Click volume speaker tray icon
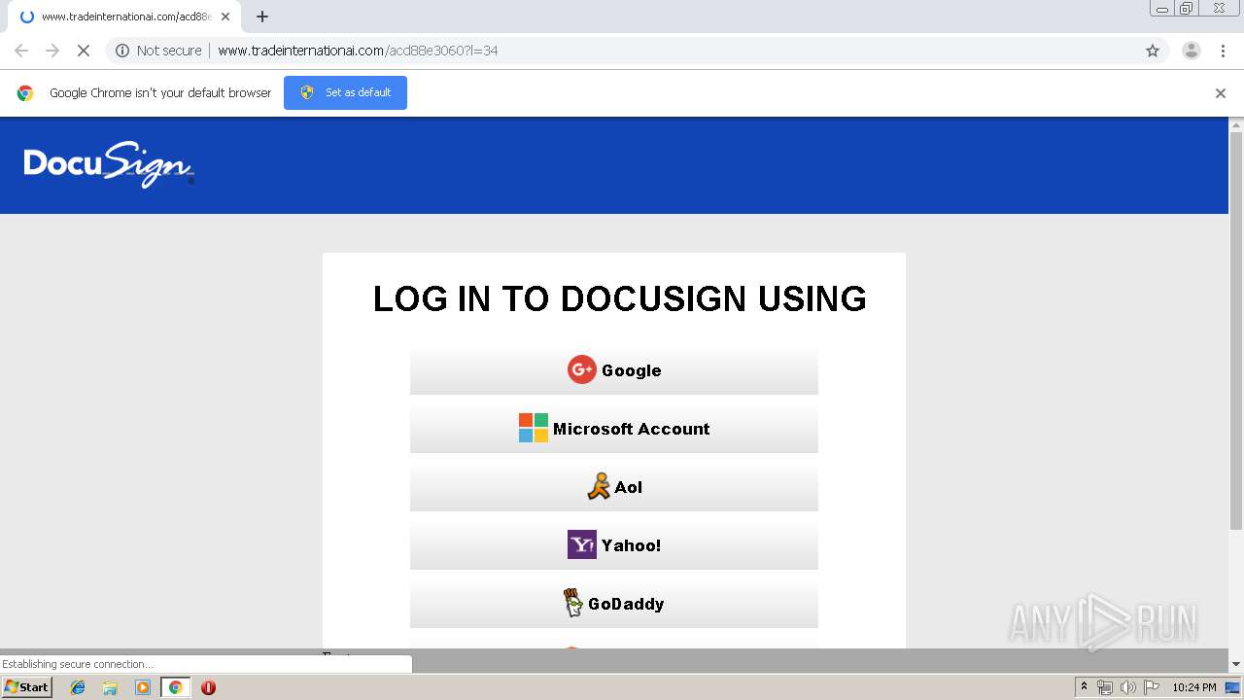The width and height of the screenshot is (1244, 700). click(x=1128, y=687)
